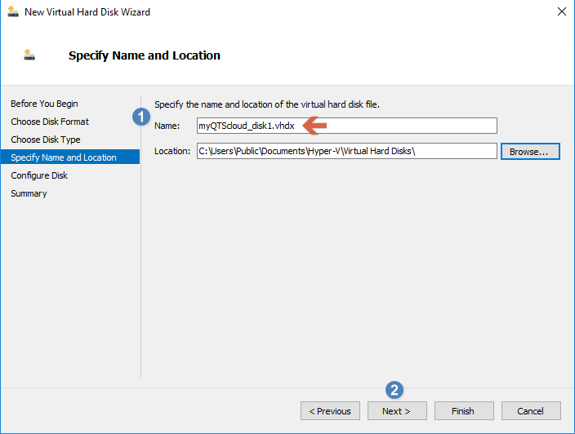
Task: Open the Choose Disk Type step
Action: tap(46, 139)
